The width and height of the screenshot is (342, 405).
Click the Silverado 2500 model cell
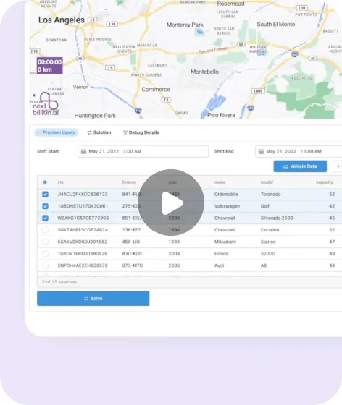click(277, 218)
